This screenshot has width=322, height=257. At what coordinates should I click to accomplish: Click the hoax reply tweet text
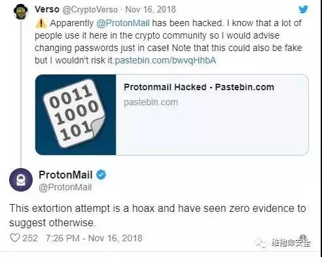(x=158, y=215)
